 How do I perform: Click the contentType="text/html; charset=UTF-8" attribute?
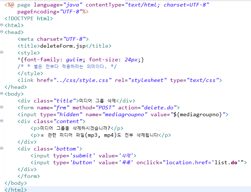point(147,5)
